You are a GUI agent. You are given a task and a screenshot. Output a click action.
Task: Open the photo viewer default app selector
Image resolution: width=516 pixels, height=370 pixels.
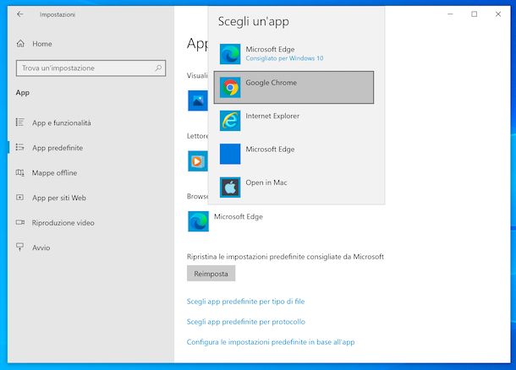pyautogui.click(x=198, y=101)
